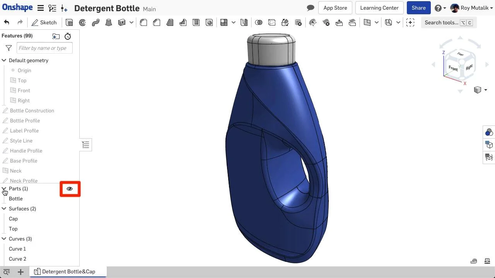Select the Mirror tool icon
Viewport: 495px width, 278px height.
(x=244, y=22)
